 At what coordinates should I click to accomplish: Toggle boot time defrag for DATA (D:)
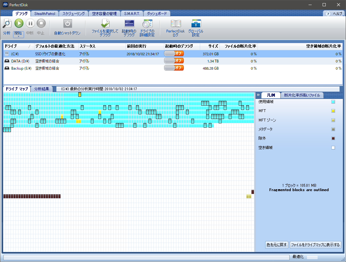click(174, 61)
